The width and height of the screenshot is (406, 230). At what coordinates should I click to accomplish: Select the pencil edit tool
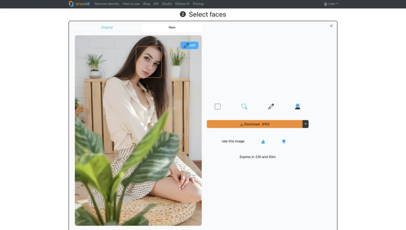[271, 106]
